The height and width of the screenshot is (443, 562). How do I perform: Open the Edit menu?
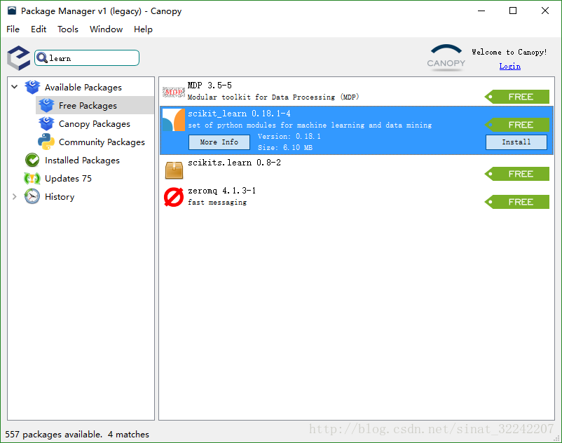tap(39, 29)
